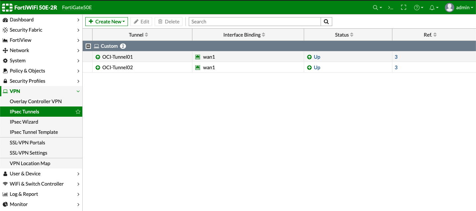Open reference count 3 for OCI-Tunnel01
Screen dimensions: 476x211
pyautogui.click(x=396, y=57)
